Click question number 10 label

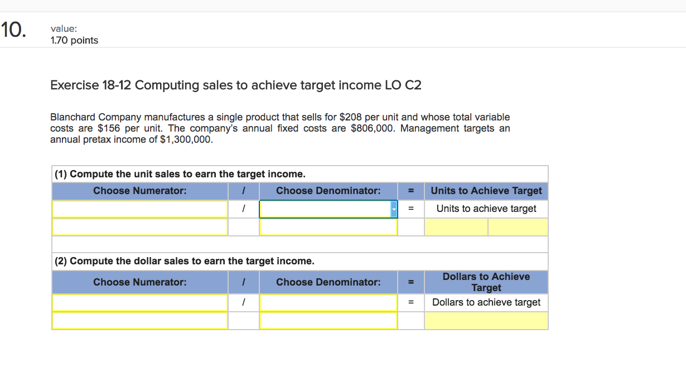point(13,29)
